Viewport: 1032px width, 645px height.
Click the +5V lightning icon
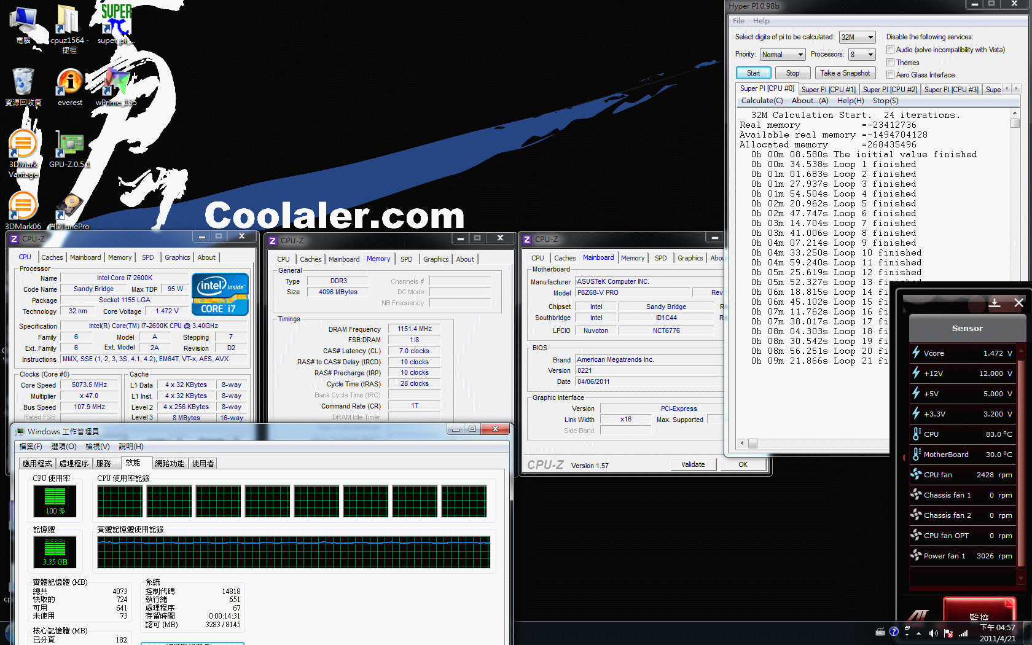[916, 393]
